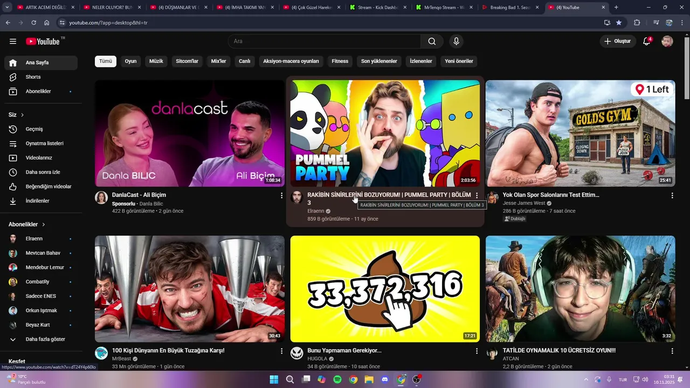The height and width of the screenshot is (388, 690).
Task: Click the Oluştur create button
Action: pyautogui.click(x=617, y=41)
